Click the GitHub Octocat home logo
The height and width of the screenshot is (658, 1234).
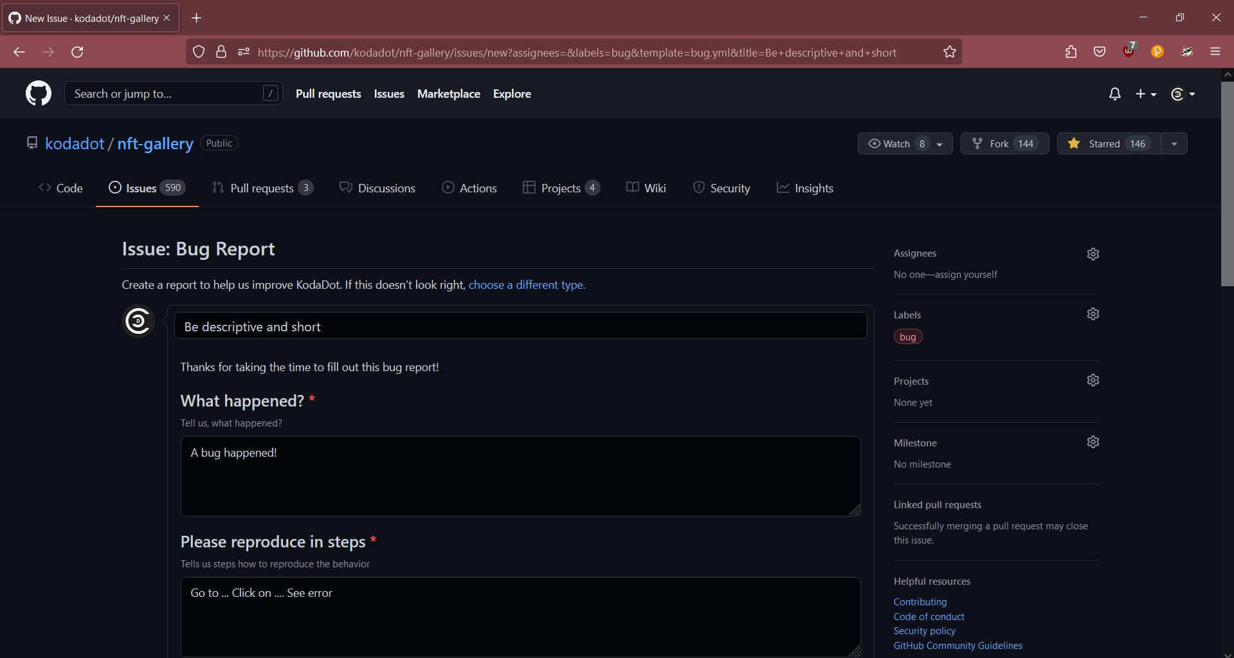39,94
